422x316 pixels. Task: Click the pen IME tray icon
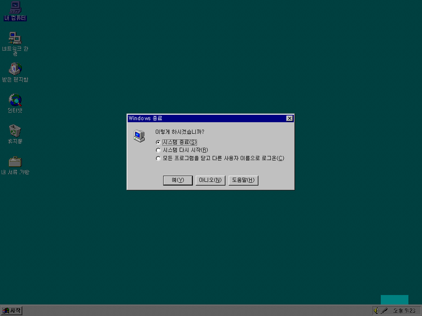[384, 311]
